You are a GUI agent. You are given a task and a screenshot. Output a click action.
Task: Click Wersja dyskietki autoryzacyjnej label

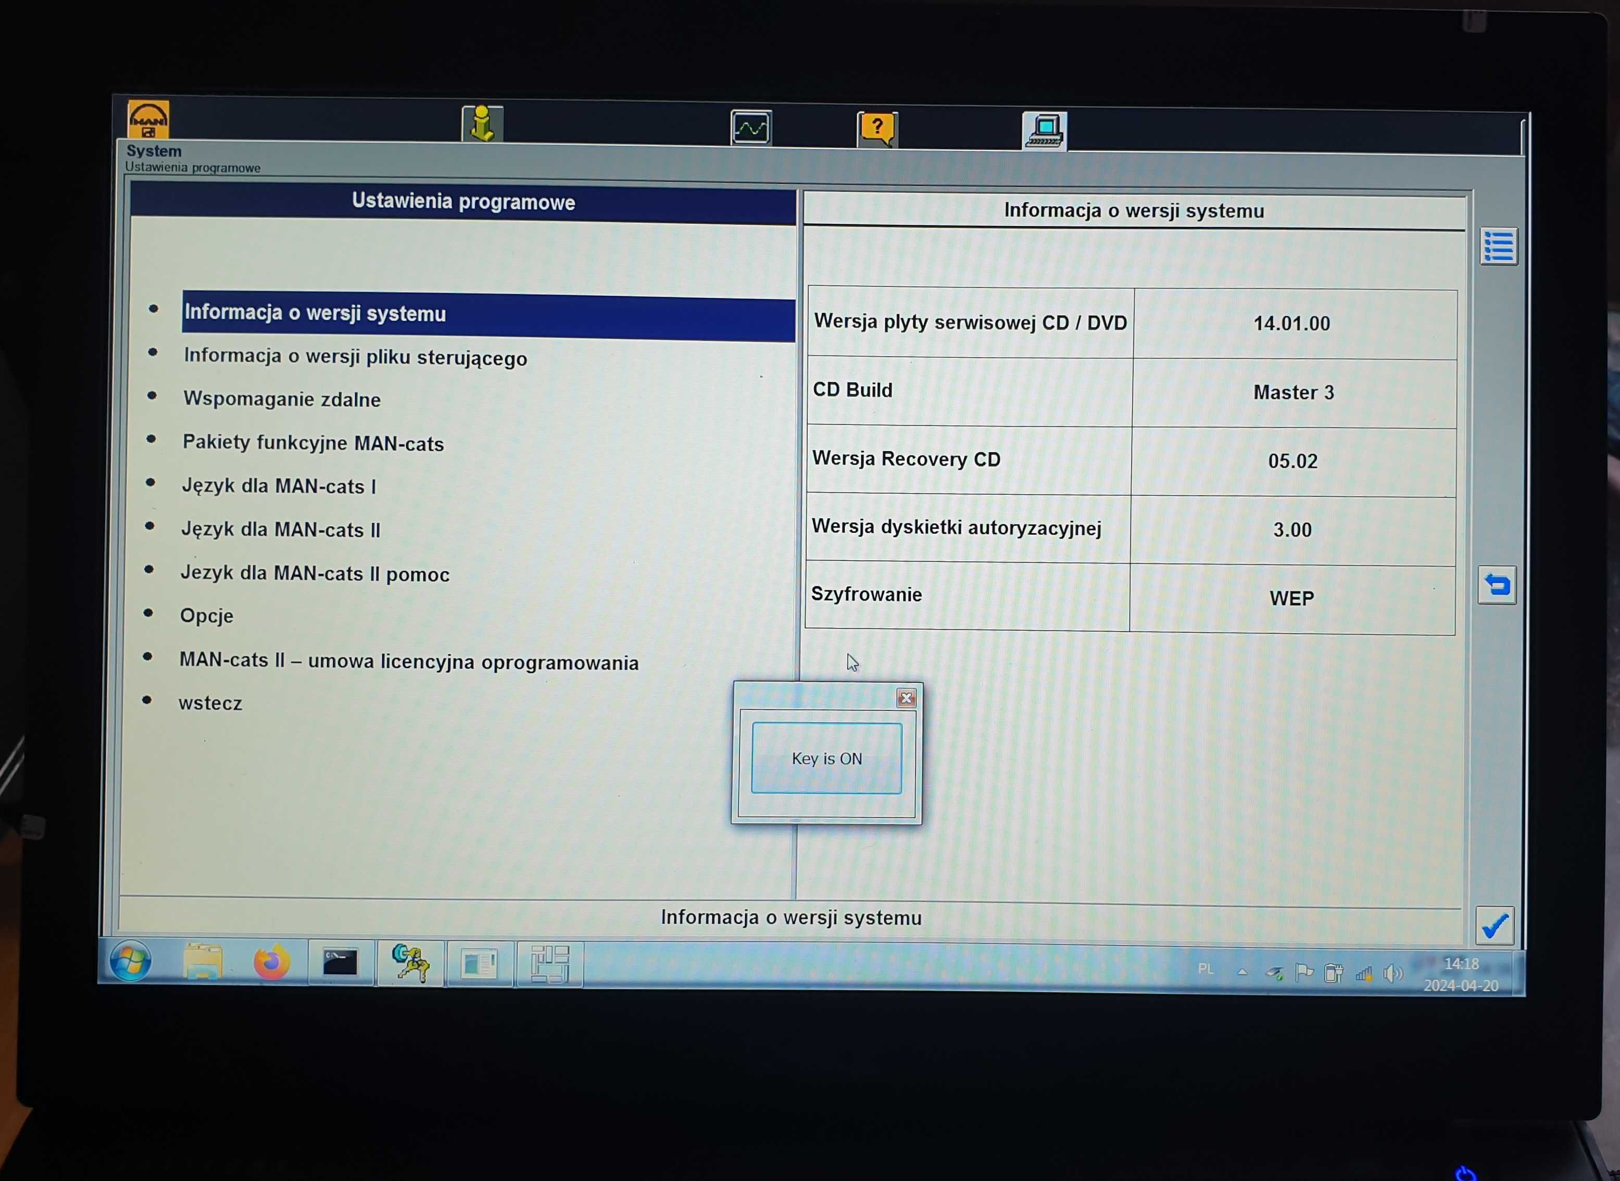point(957,527)
